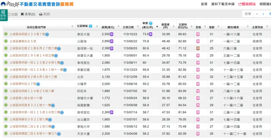Expand row 土城區裕民路195巷14號五樓 details

6,55
